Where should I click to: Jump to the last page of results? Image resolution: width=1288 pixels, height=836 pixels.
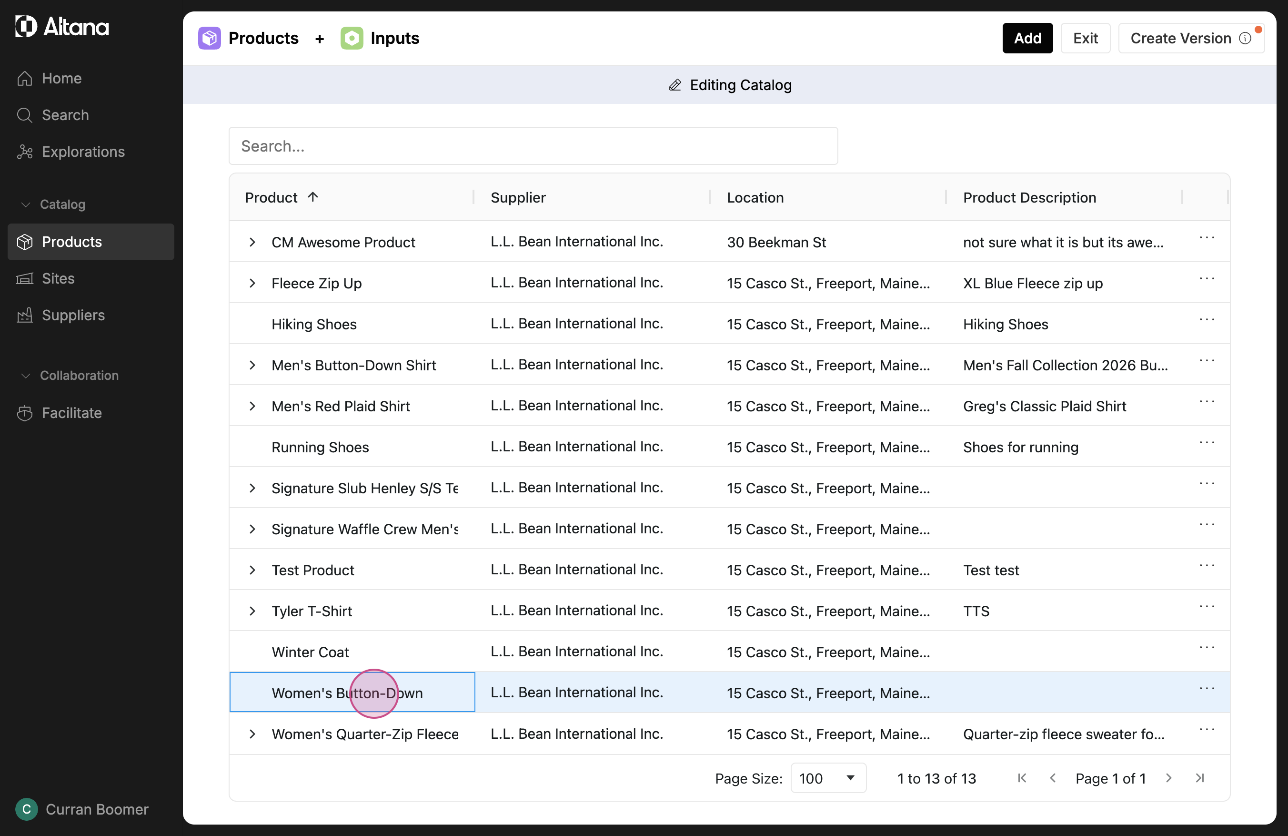(x=1200, y=778)
